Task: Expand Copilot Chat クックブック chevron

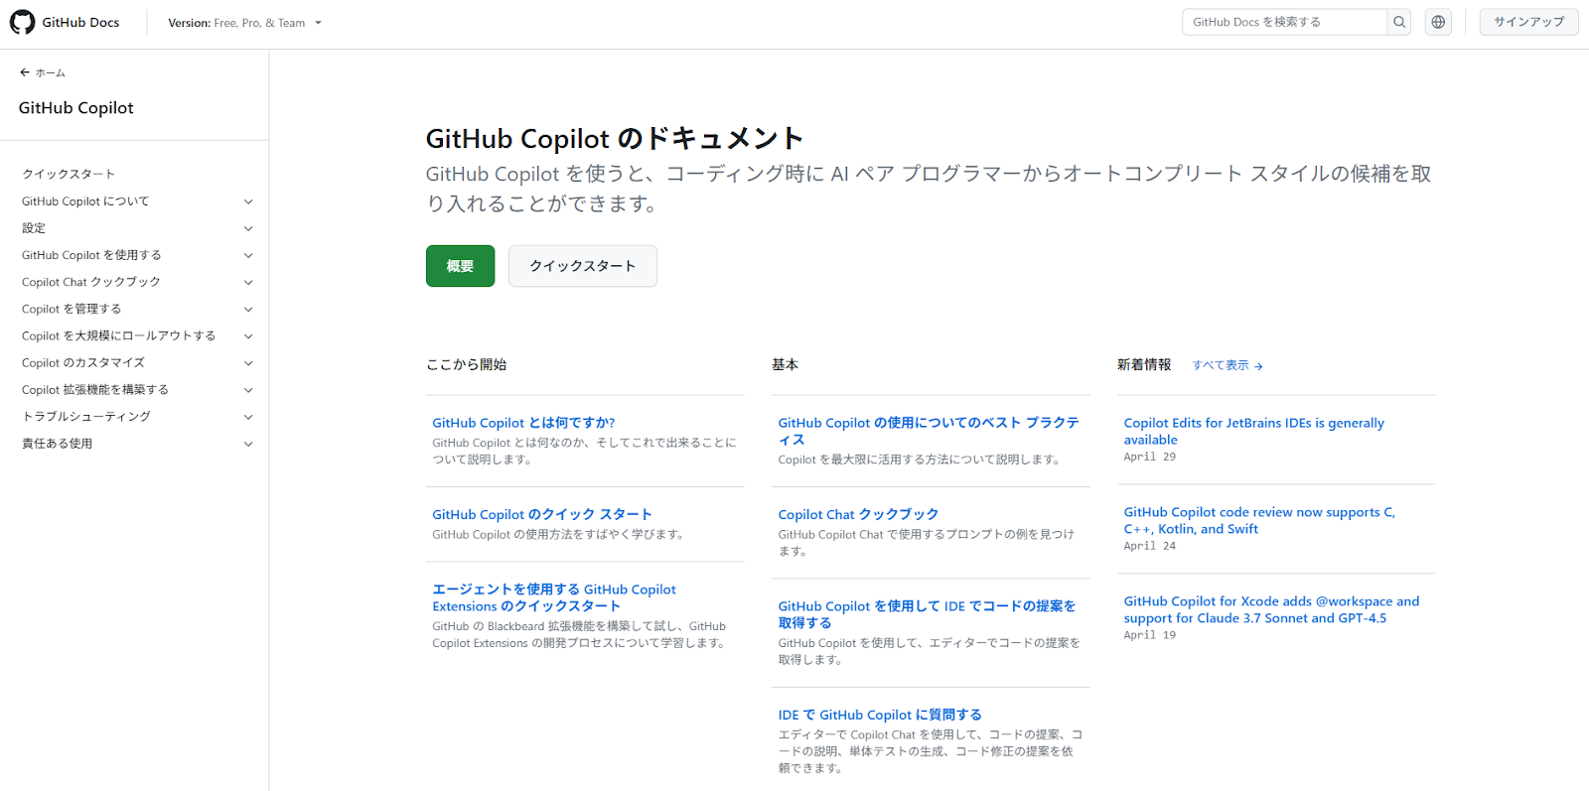Action: (248, 282)
